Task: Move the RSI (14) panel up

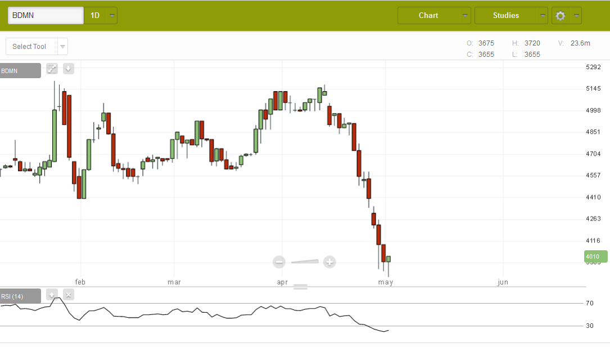Action: pos(52,294)
